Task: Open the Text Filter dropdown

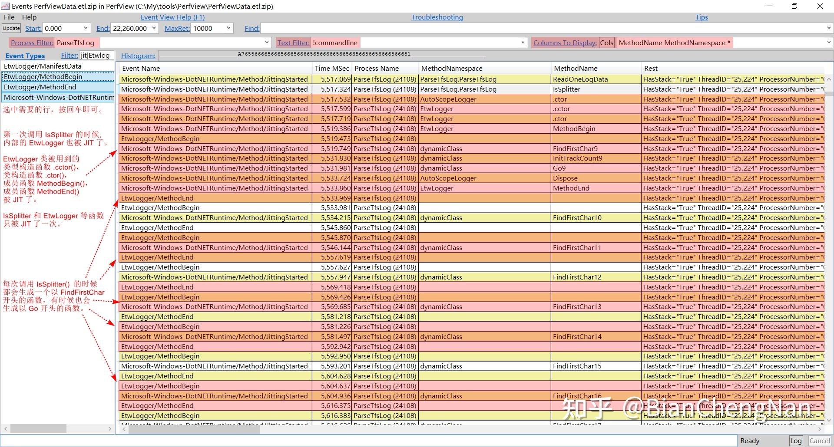Action: (523, 43)
